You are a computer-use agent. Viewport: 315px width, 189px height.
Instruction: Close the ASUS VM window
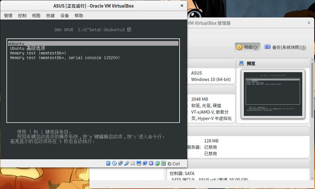pos(182,6)
